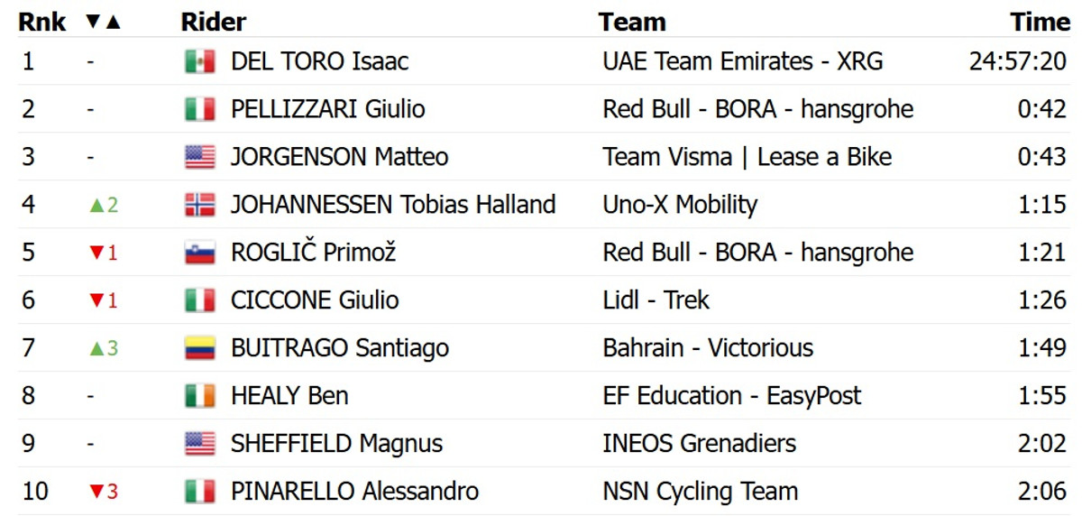The height and width of the screenshot is (516, 1082).
Task: Open INEOS Grenadiers team page
Action: point(699,444)
